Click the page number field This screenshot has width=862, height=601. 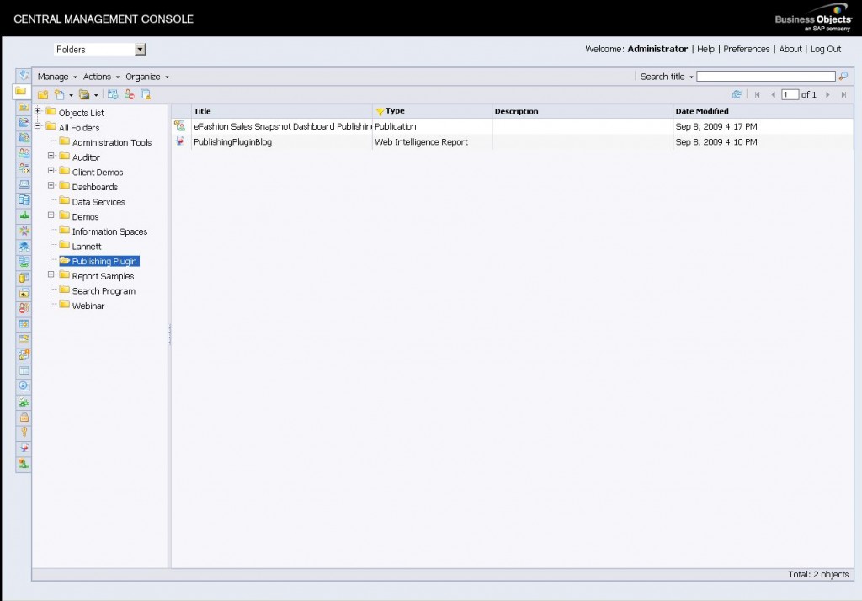tap(790, 94)
